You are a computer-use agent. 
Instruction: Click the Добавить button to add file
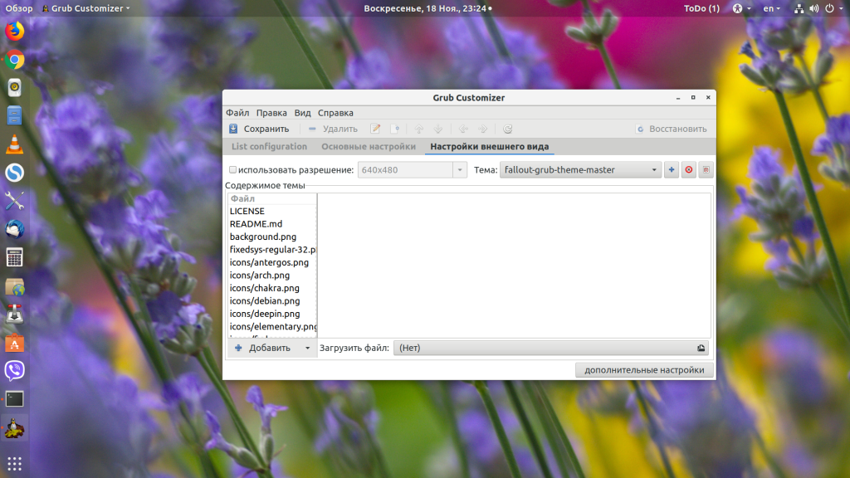coord(264,349)
